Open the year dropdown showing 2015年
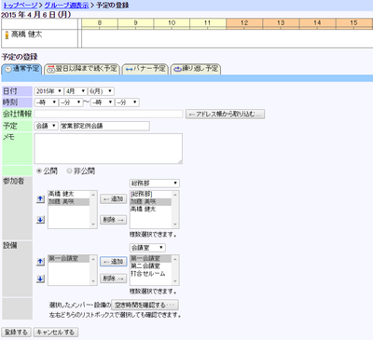This screenshot has width=373, height=340. 48,91
